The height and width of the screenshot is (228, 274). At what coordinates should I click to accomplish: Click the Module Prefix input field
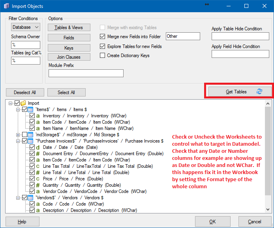pos(86,73)
